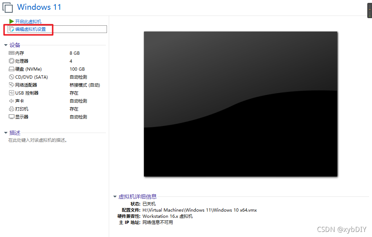
Task: Select the 硬盘 (NVMe) row label
Action: (29, 69)
